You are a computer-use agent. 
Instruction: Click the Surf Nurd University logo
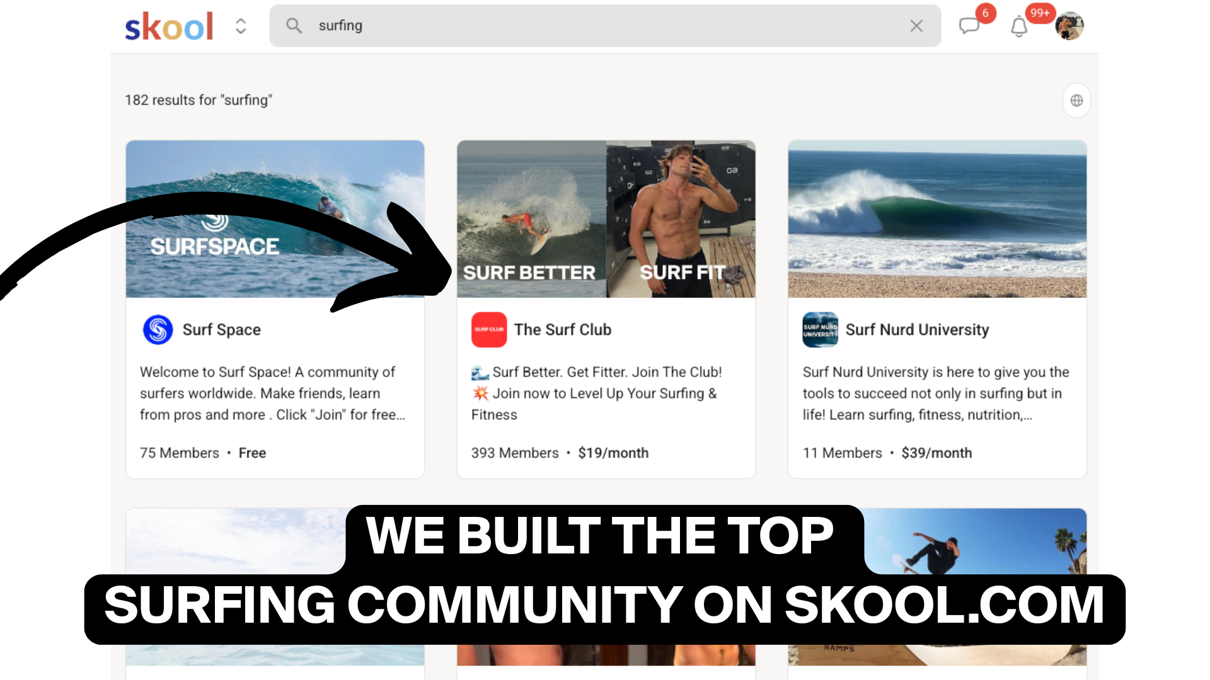[x=820, y=329]
